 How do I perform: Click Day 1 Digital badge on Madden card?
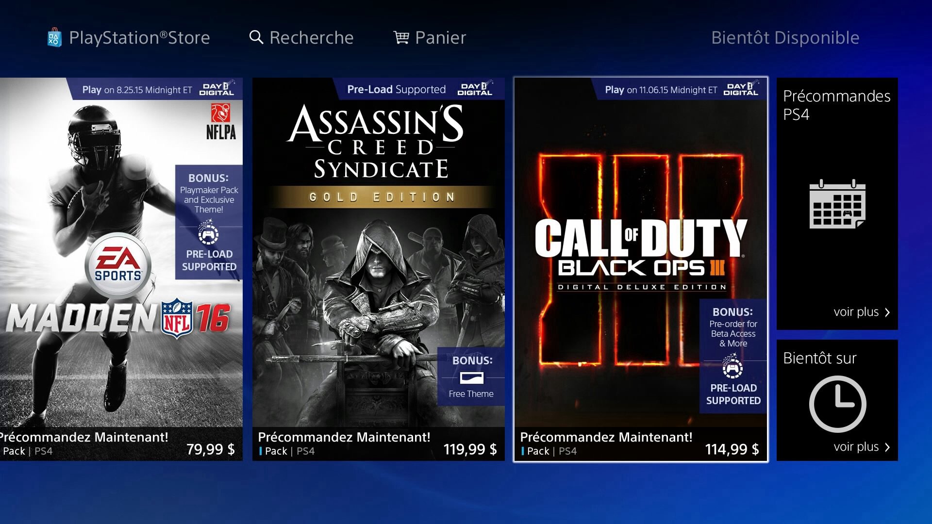pos(217,88)
